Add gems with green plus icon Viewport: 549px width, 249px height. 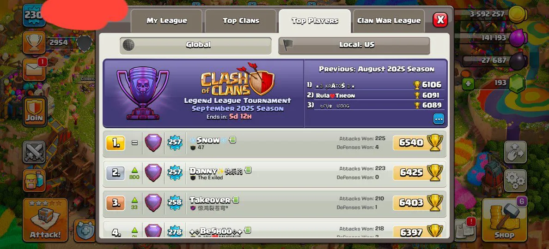pyautogui.click(x=467, y=83)
